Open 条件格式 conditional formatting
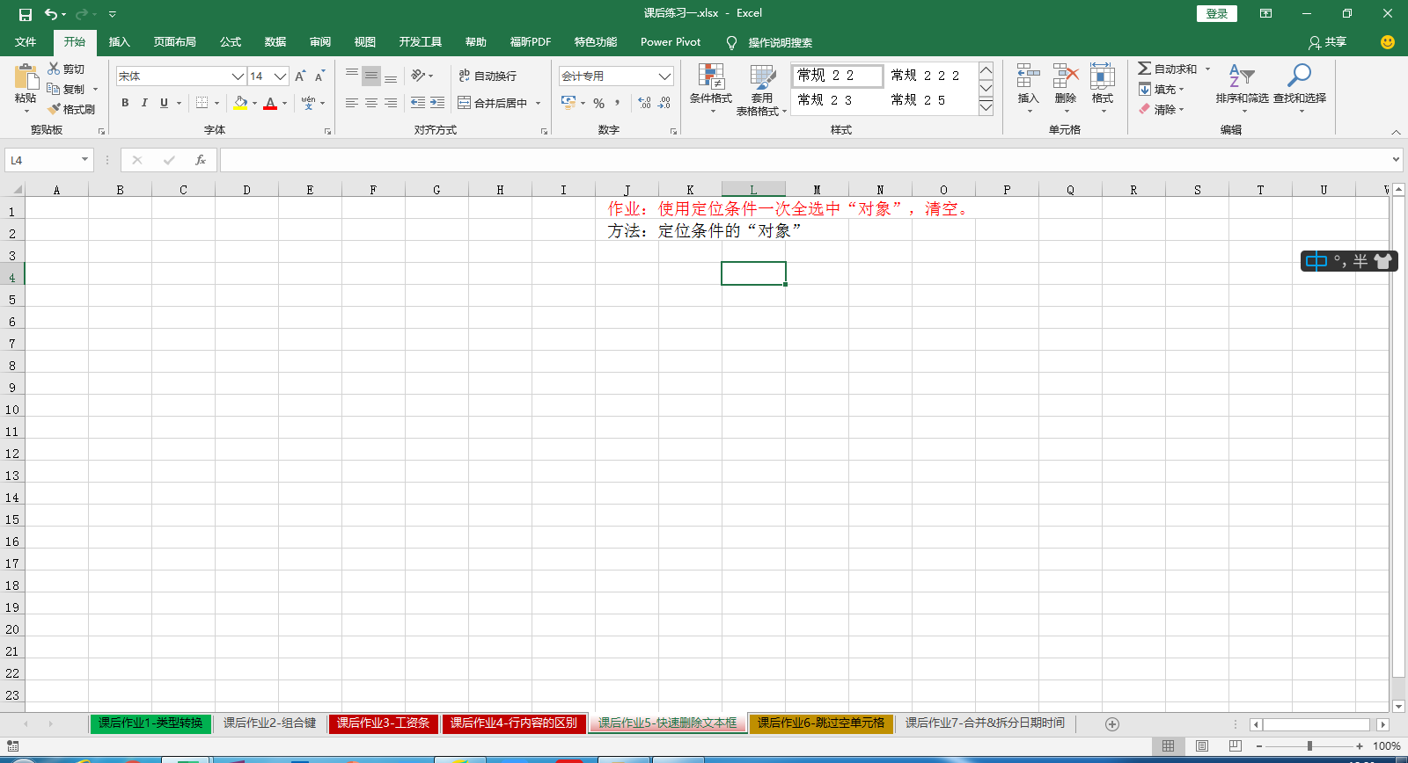 tap(711, 89)
